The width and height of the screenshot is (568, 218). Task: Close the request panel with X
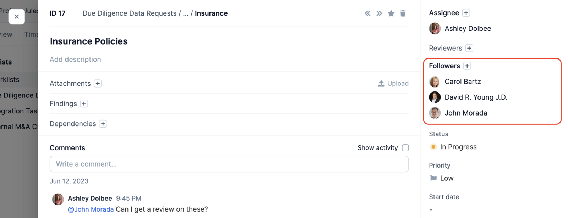click(17, 17)
